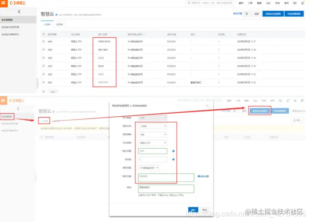The height and width of the screenshot is (222, 310).
Task: Click the 智慧云端口 description cell in last row
Action: pos(196,82)
